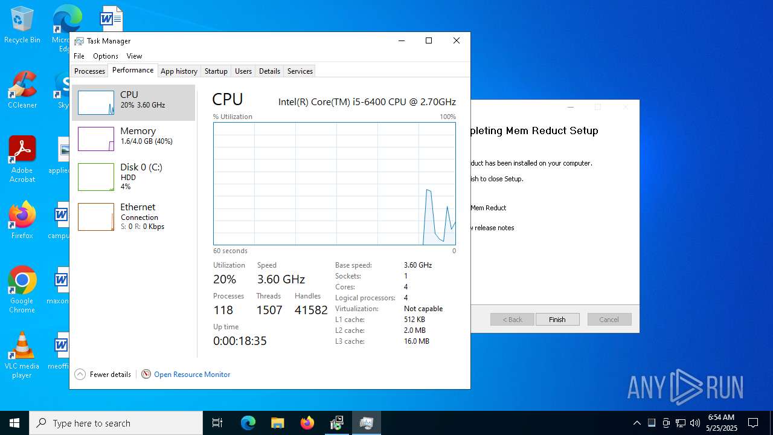This screenshot has width=773, height=435.
Task: Click the Processes count 118
Action: (x=223, y=310)
